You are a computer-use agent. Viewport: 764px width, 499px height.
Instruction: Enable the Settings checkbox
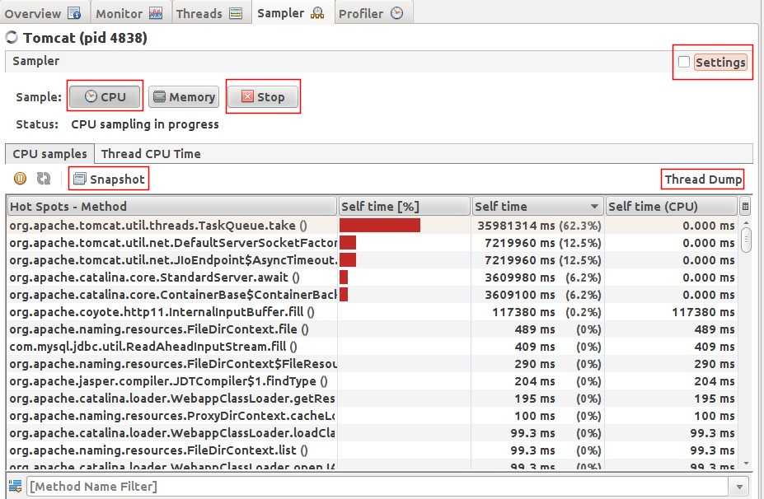(x=683, y=62)
